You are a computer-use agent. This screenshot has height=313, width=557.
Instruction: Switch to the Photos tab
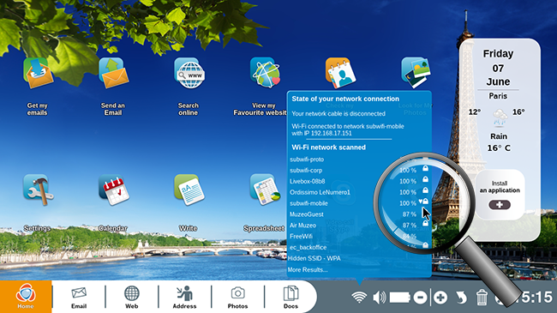pos(237,298)
